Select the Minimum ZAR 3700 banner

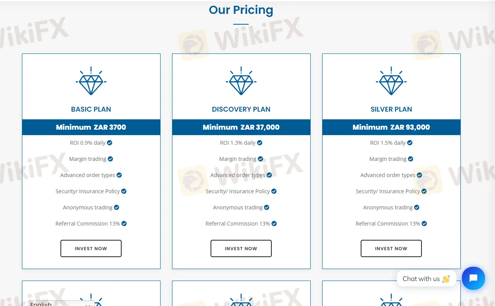pos(91,127)
